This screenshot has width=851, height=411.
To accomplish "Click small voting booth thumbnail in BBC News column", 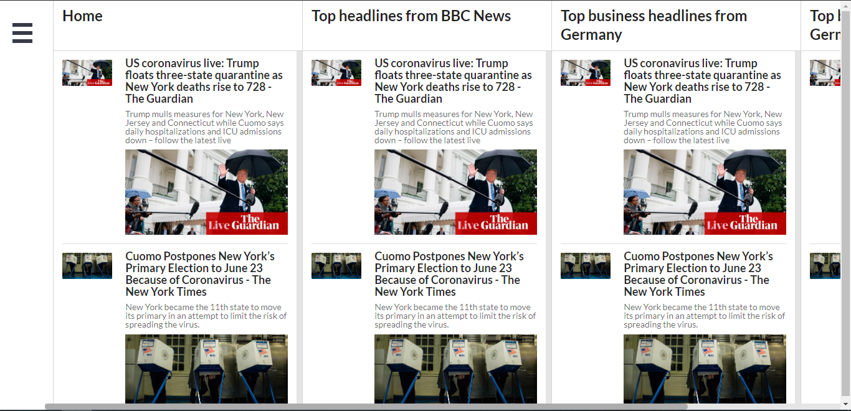I will point(336,266).
